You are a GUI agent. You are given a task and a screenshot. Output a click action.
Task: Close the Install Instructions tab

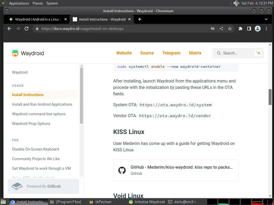pos(130,19)
